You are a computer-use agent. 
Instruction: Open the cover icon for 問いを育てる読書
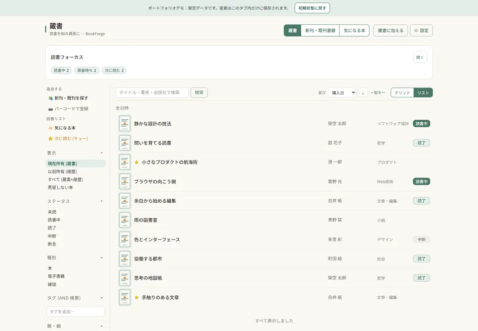point(124,143)
